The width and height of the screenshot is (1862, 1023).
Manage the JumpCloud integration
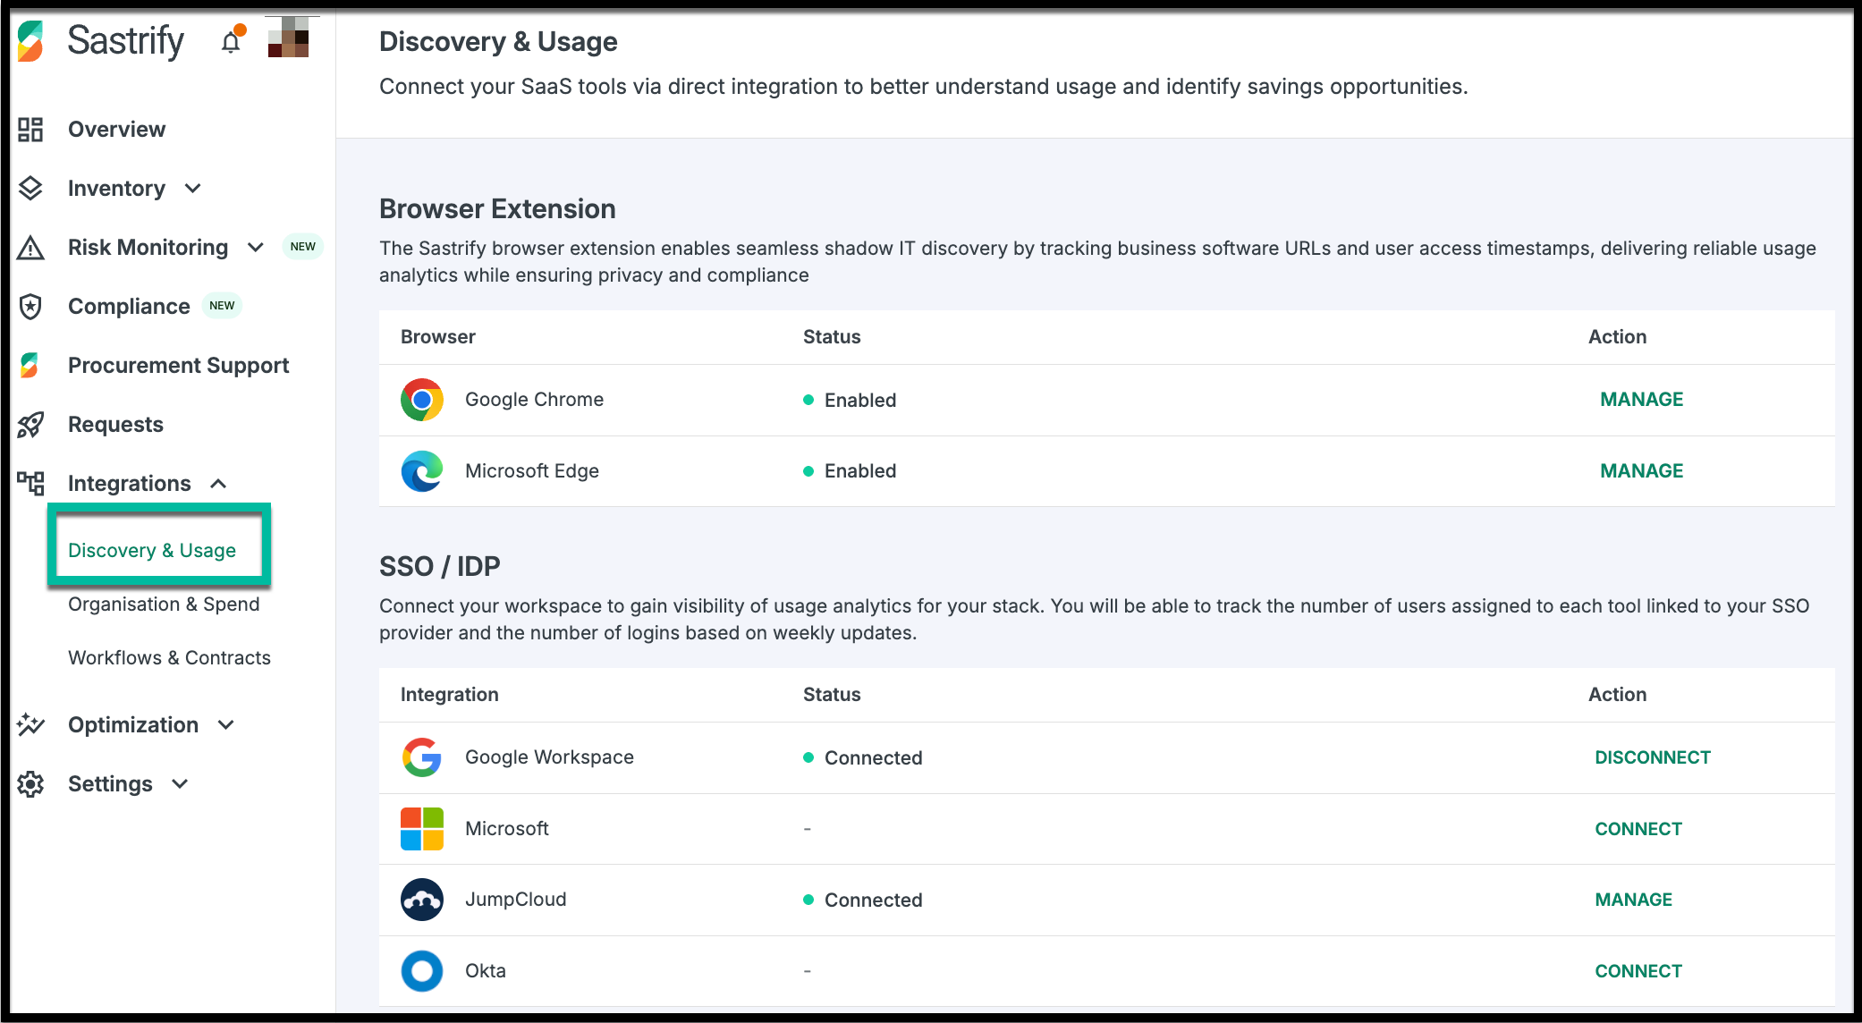1633,900
